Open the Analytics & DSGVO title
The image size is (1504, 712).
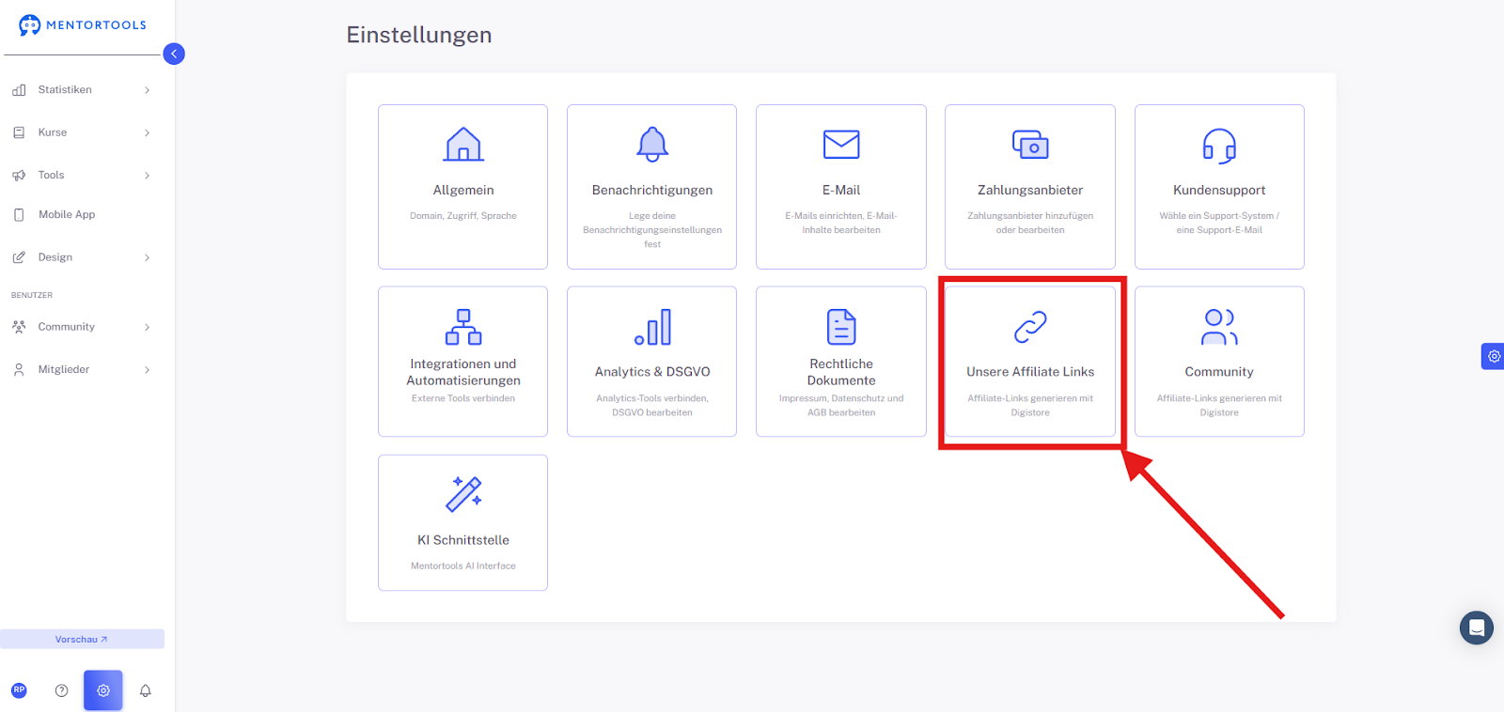pos(652,372)
